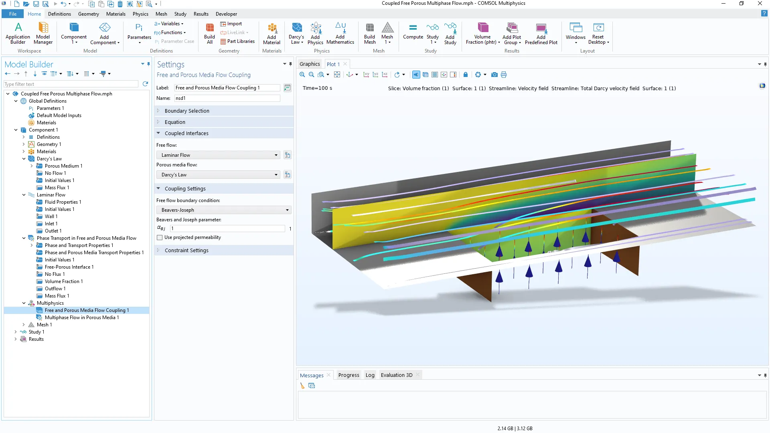
Task: Open the Physics ribbon tab
Action: (x=140, y=14)
